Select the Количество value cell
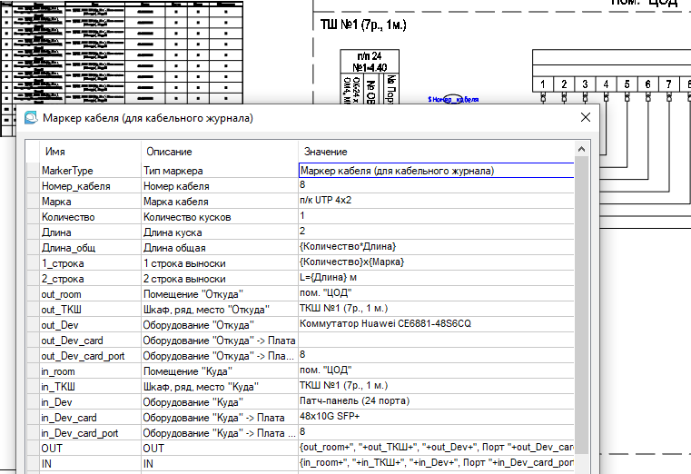This screenshot has width=691, height=474. [x=436, y=216]
